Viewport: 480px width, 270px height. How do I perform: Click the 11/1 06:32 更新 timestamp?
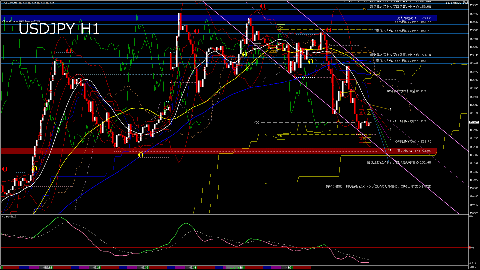456,3
